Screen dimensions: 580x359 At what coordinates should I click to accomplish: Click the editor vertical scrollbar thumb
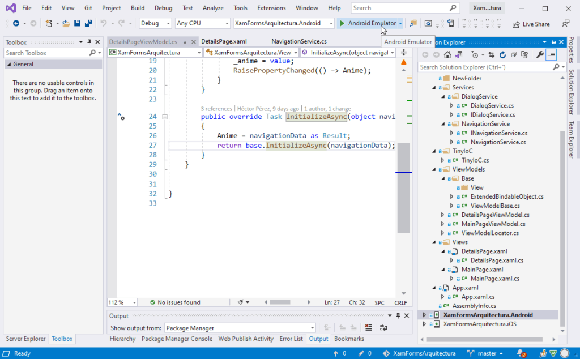pyautogui.click(x=403, y=188)
